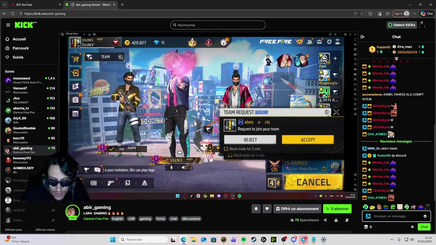
Task: Open the Copilot Chat button in browser
Action: coord(426,14)
